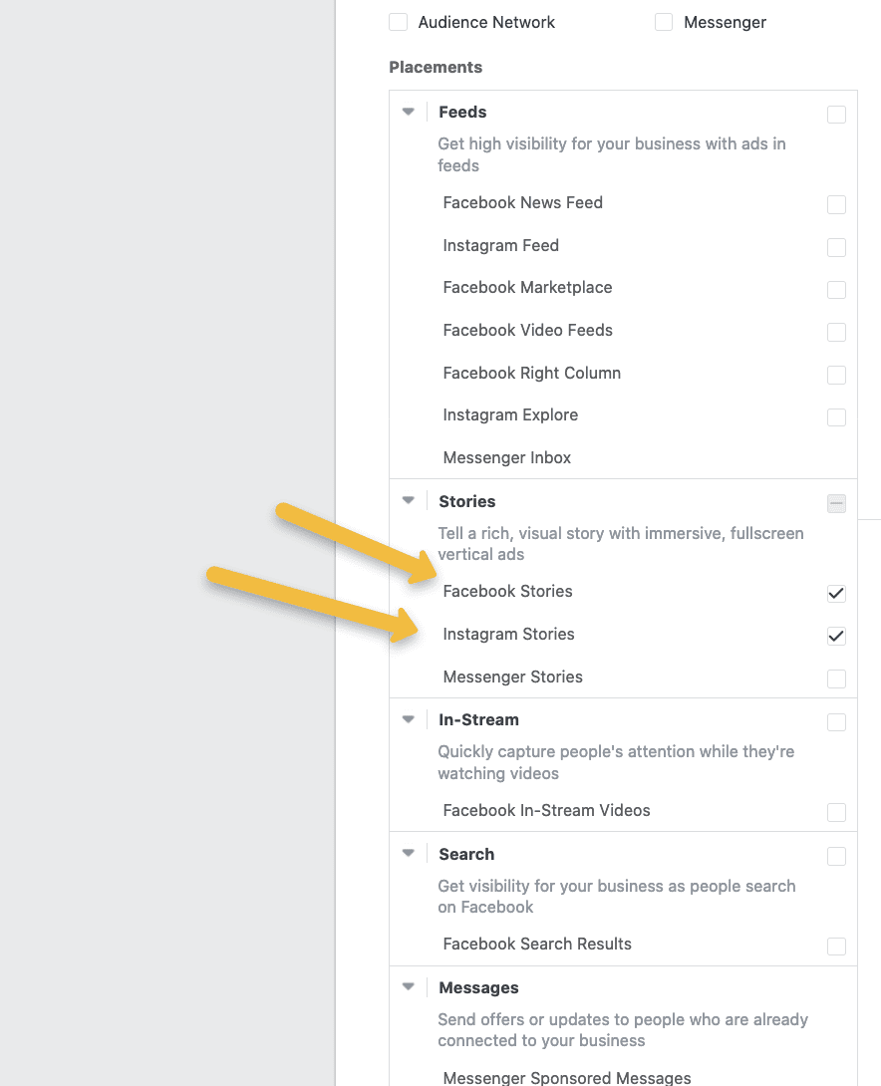Collapse the Messages placements section
Viewport: 881px width, 1086px height.
408,987
